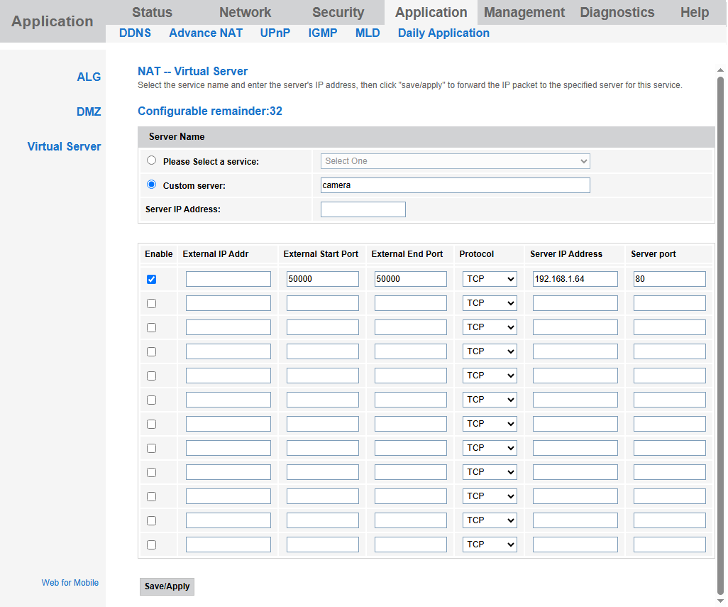This screenshot has width=728, height=607.
Task: Open the DMZ page in sidebar
Action: [89, 111]
